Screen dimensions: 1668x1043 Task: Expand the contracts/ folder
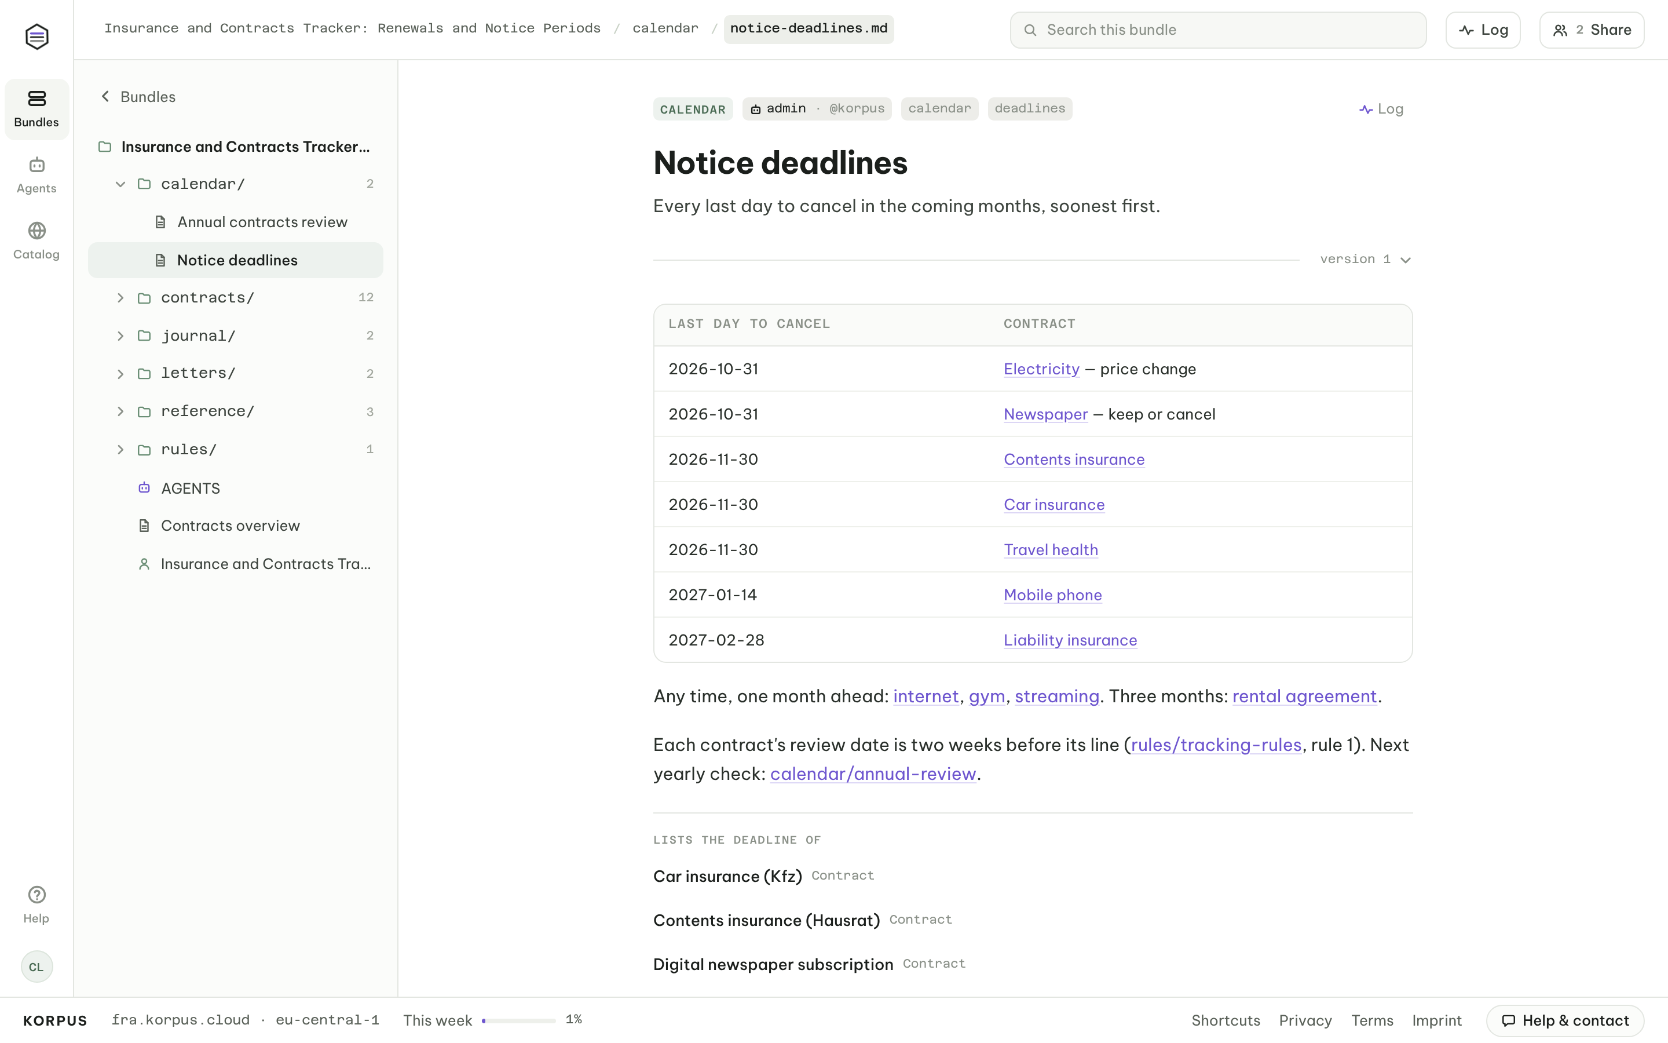tap(120, 298)
